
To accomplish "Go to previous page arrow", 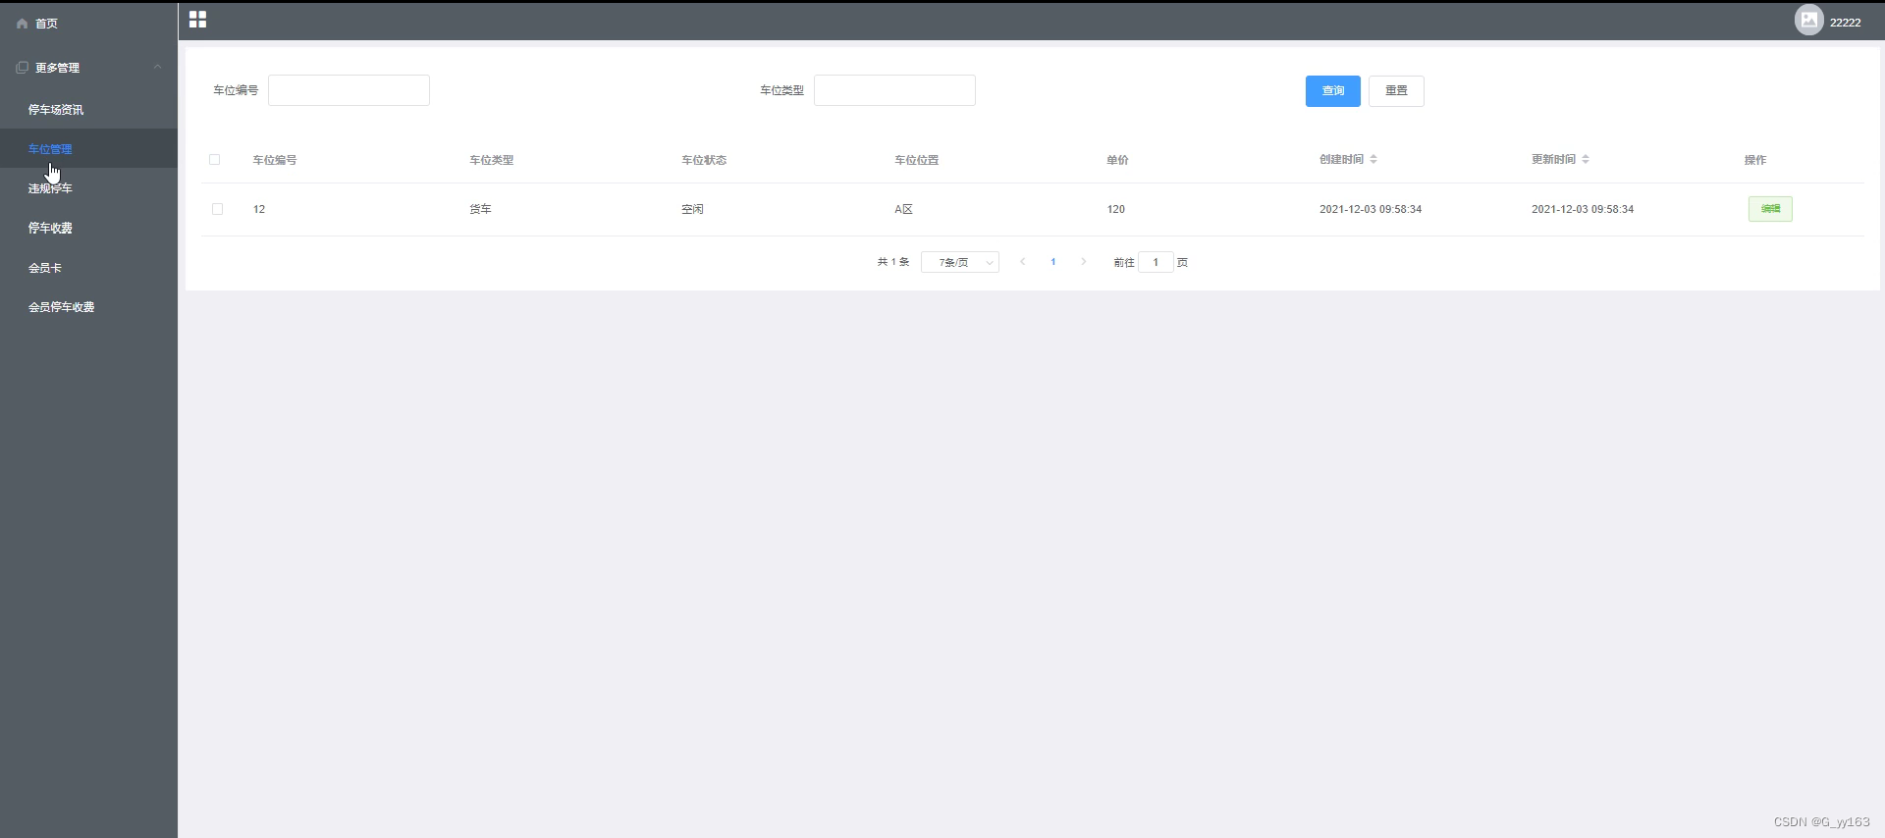I will point(1022,262).
